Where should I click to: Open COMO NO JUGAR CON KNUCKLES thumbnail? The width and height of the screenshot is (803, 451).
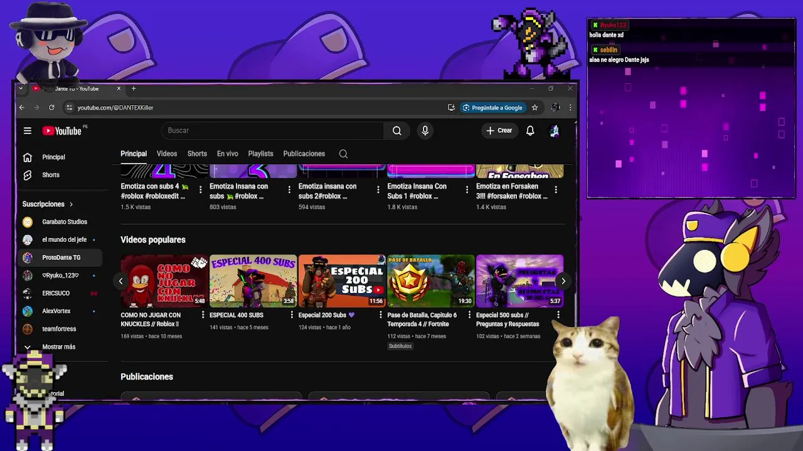point(164,281)
